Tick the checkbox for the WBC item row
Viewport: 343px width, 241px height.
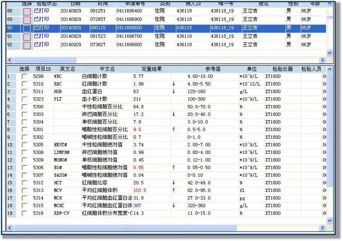coord(24,77)
